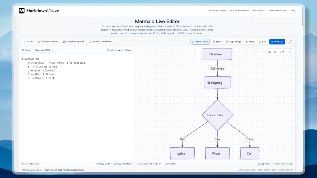The width and height of the screenshot is (317, 178).
Task: Auto-fit the diagram in preview
Action: 290,52
